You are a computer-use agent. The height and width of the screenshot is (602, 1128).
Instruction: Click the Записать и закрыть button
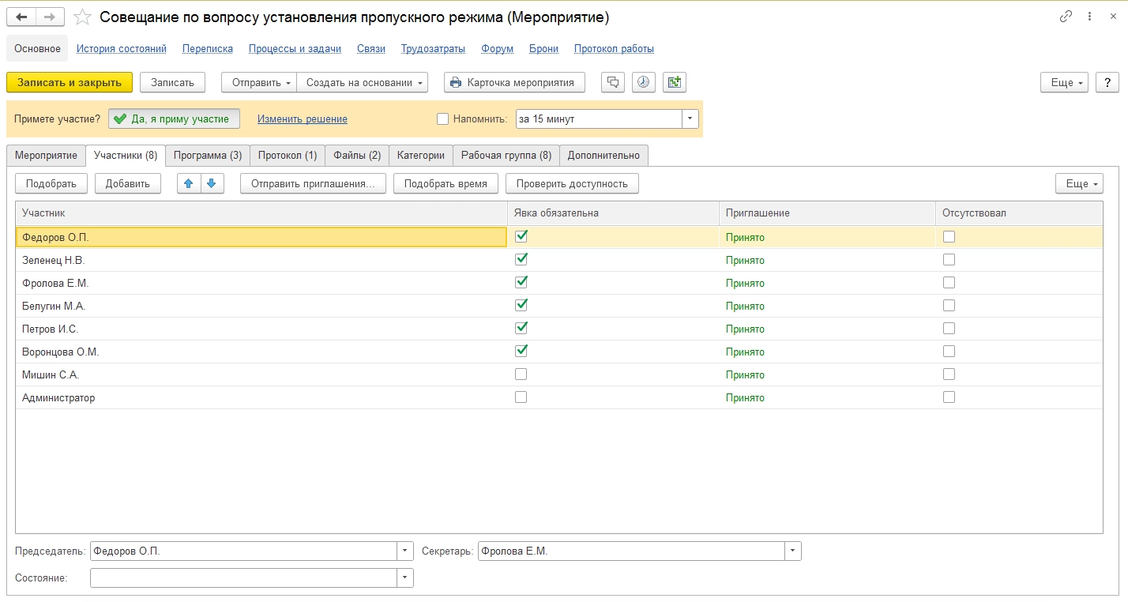coord(70,82)
